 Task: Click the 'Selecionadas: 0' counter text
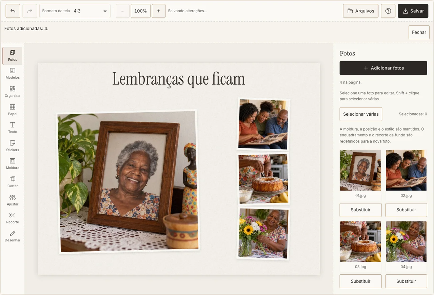pyautogui.click(x=413, y=114)
